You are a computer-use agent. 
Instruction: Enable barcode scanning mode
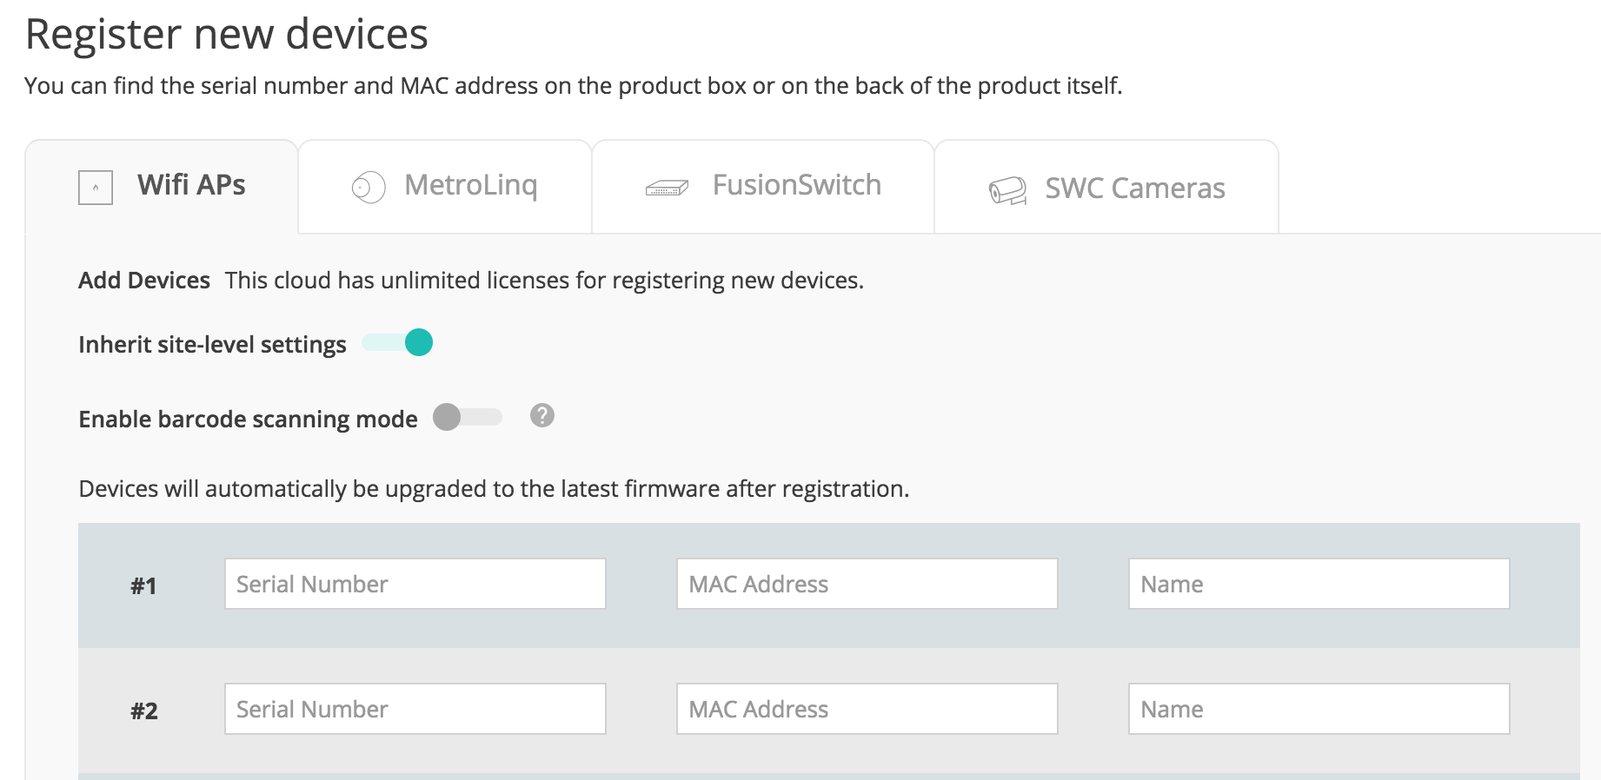click(x=468, y=417)
